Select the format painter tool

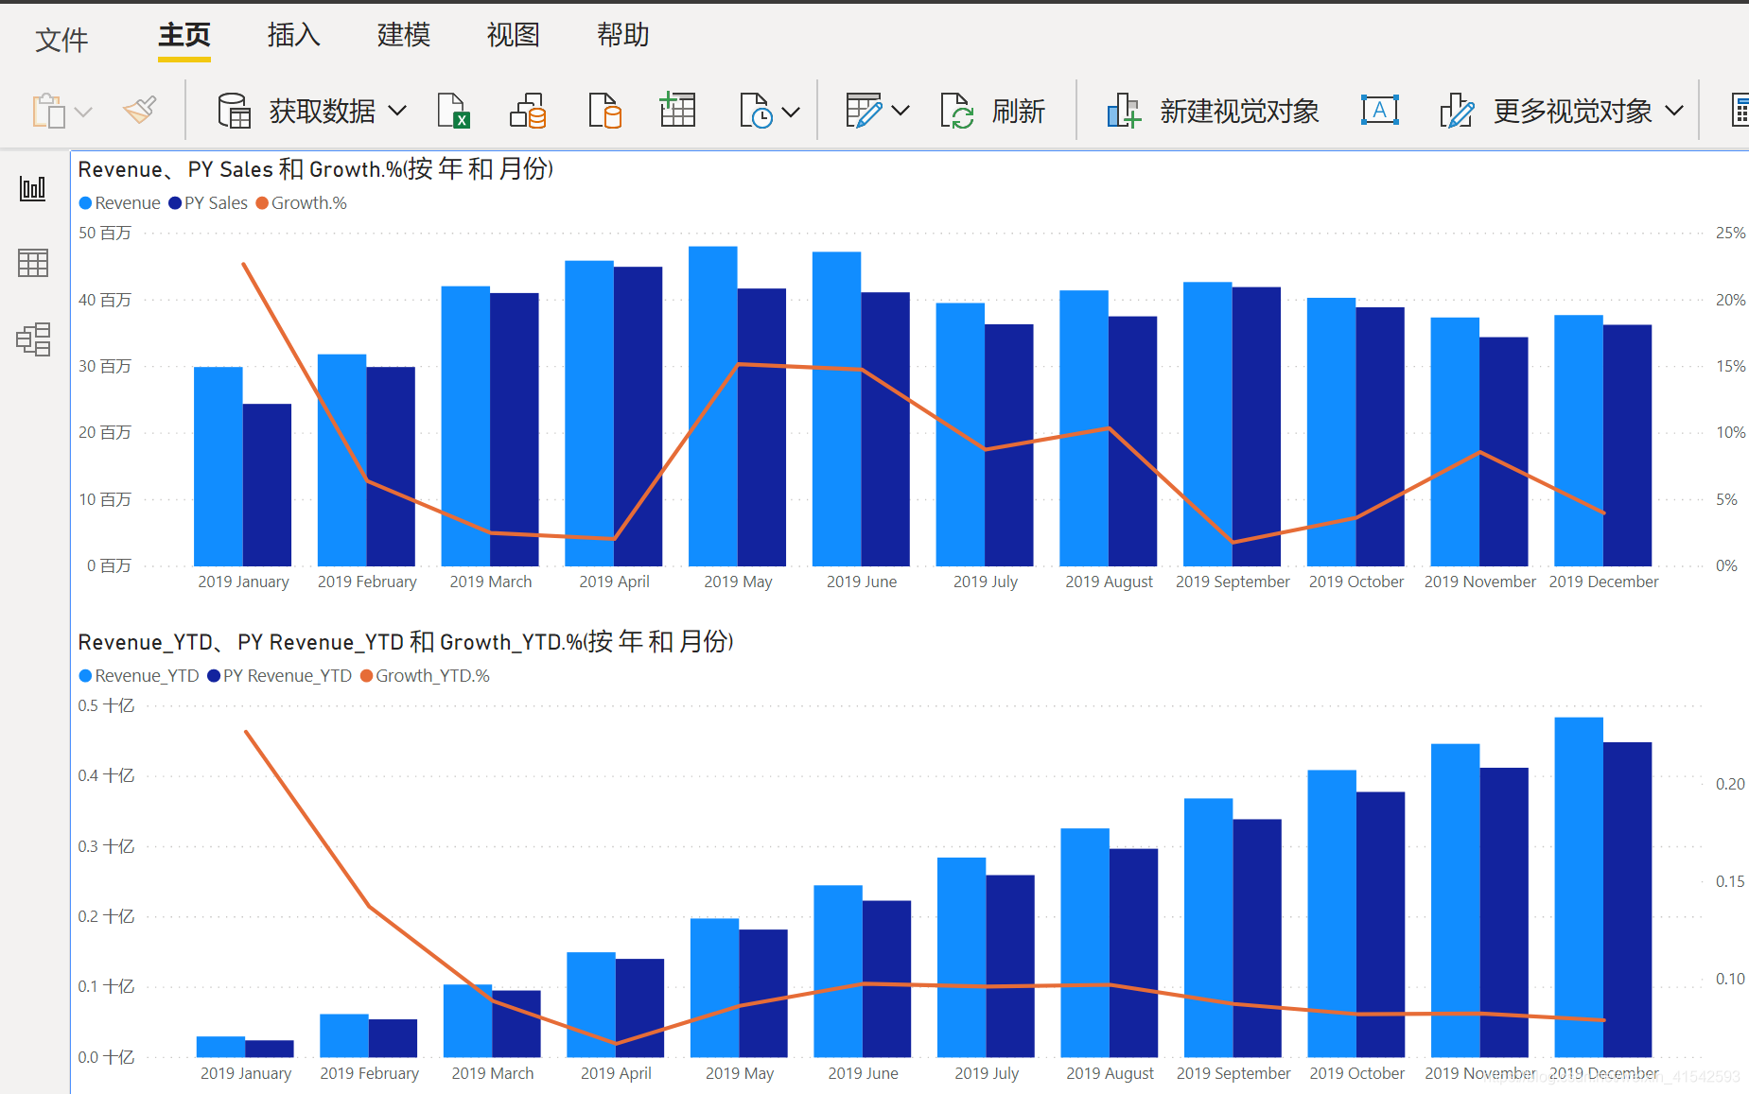pyautogui.click(x=139, y=110)
